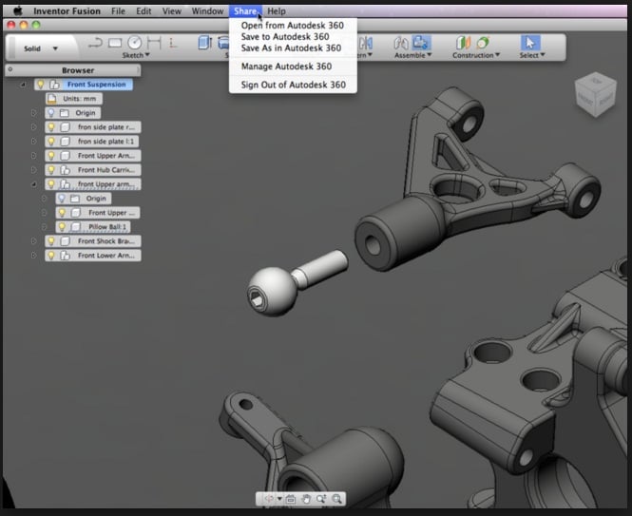Choose Open from Autodesk 360
The height and width of the screenshot is (516, 632).
click(x=293, y=26)
